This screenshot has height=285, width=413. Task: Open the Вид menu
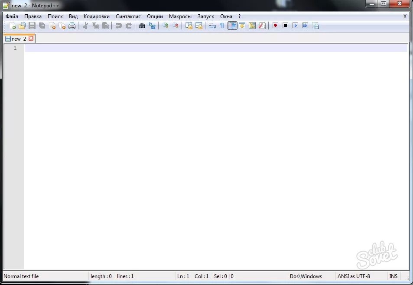(73, 16)
